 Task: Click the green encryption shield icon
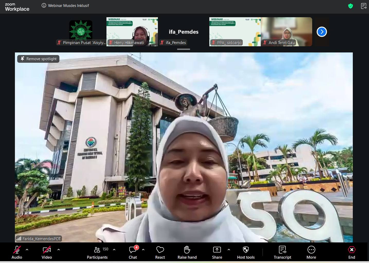350,6
